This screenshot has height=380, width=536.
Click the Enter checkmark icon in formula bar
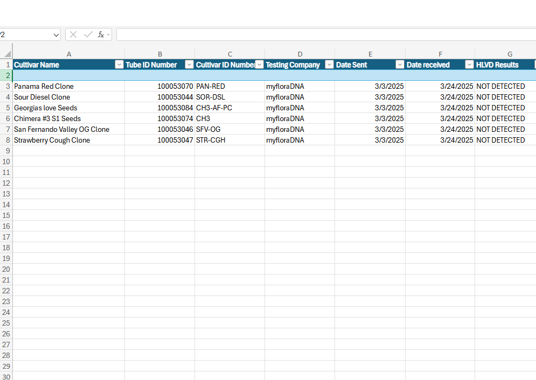(88, 34)
